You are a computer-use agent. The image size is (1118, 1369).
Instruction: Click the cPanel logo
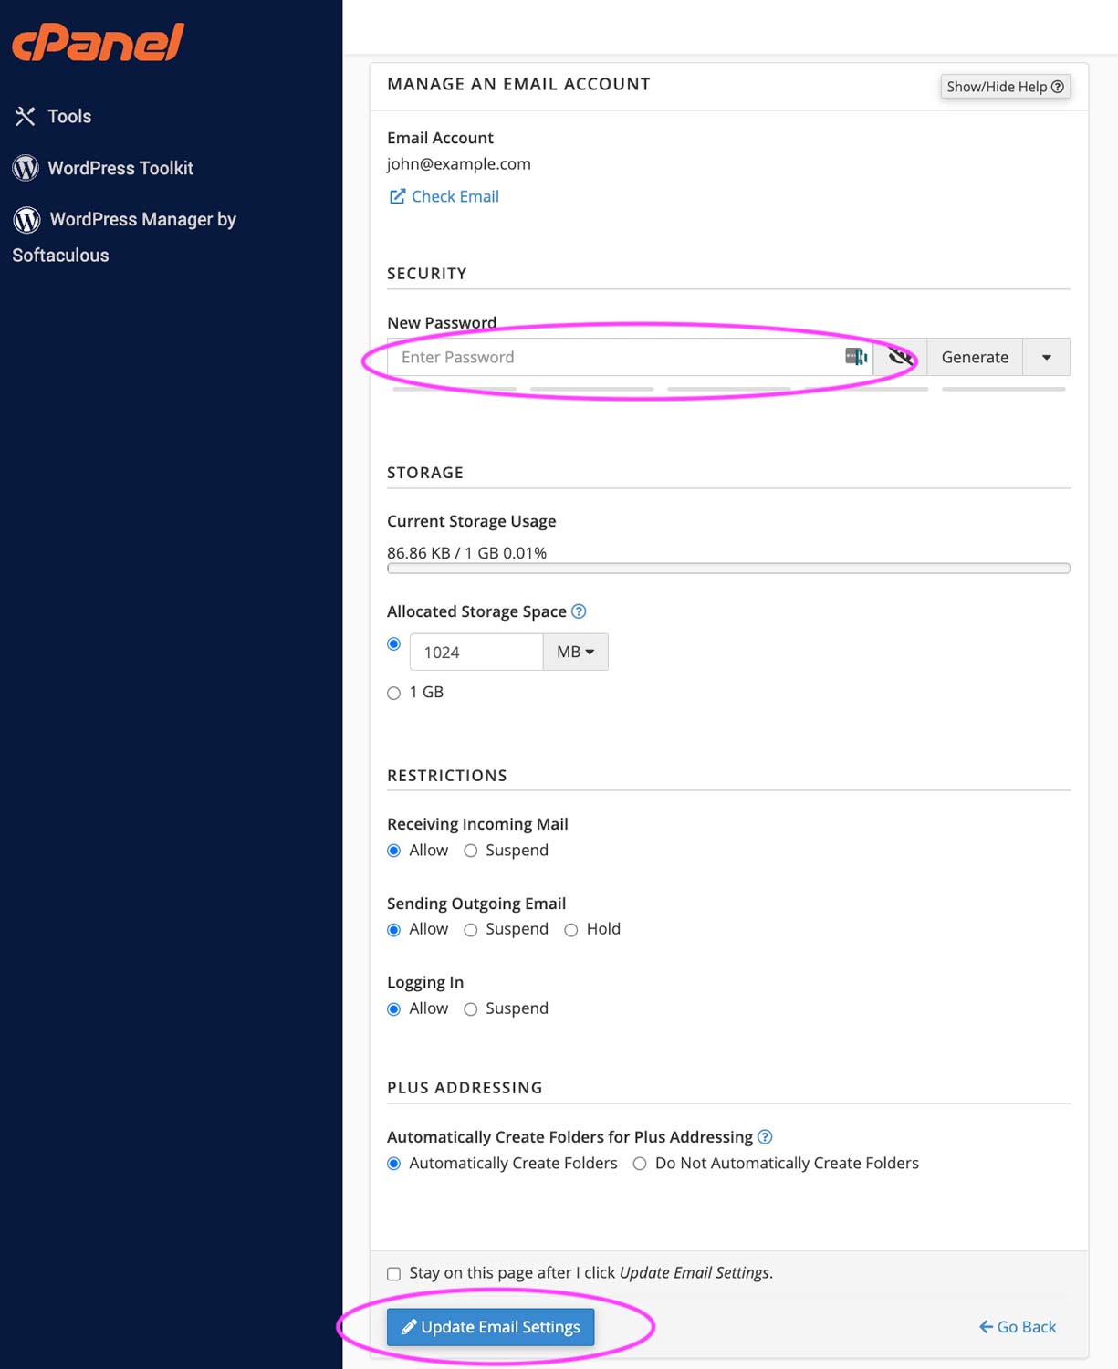coord(99,42)
